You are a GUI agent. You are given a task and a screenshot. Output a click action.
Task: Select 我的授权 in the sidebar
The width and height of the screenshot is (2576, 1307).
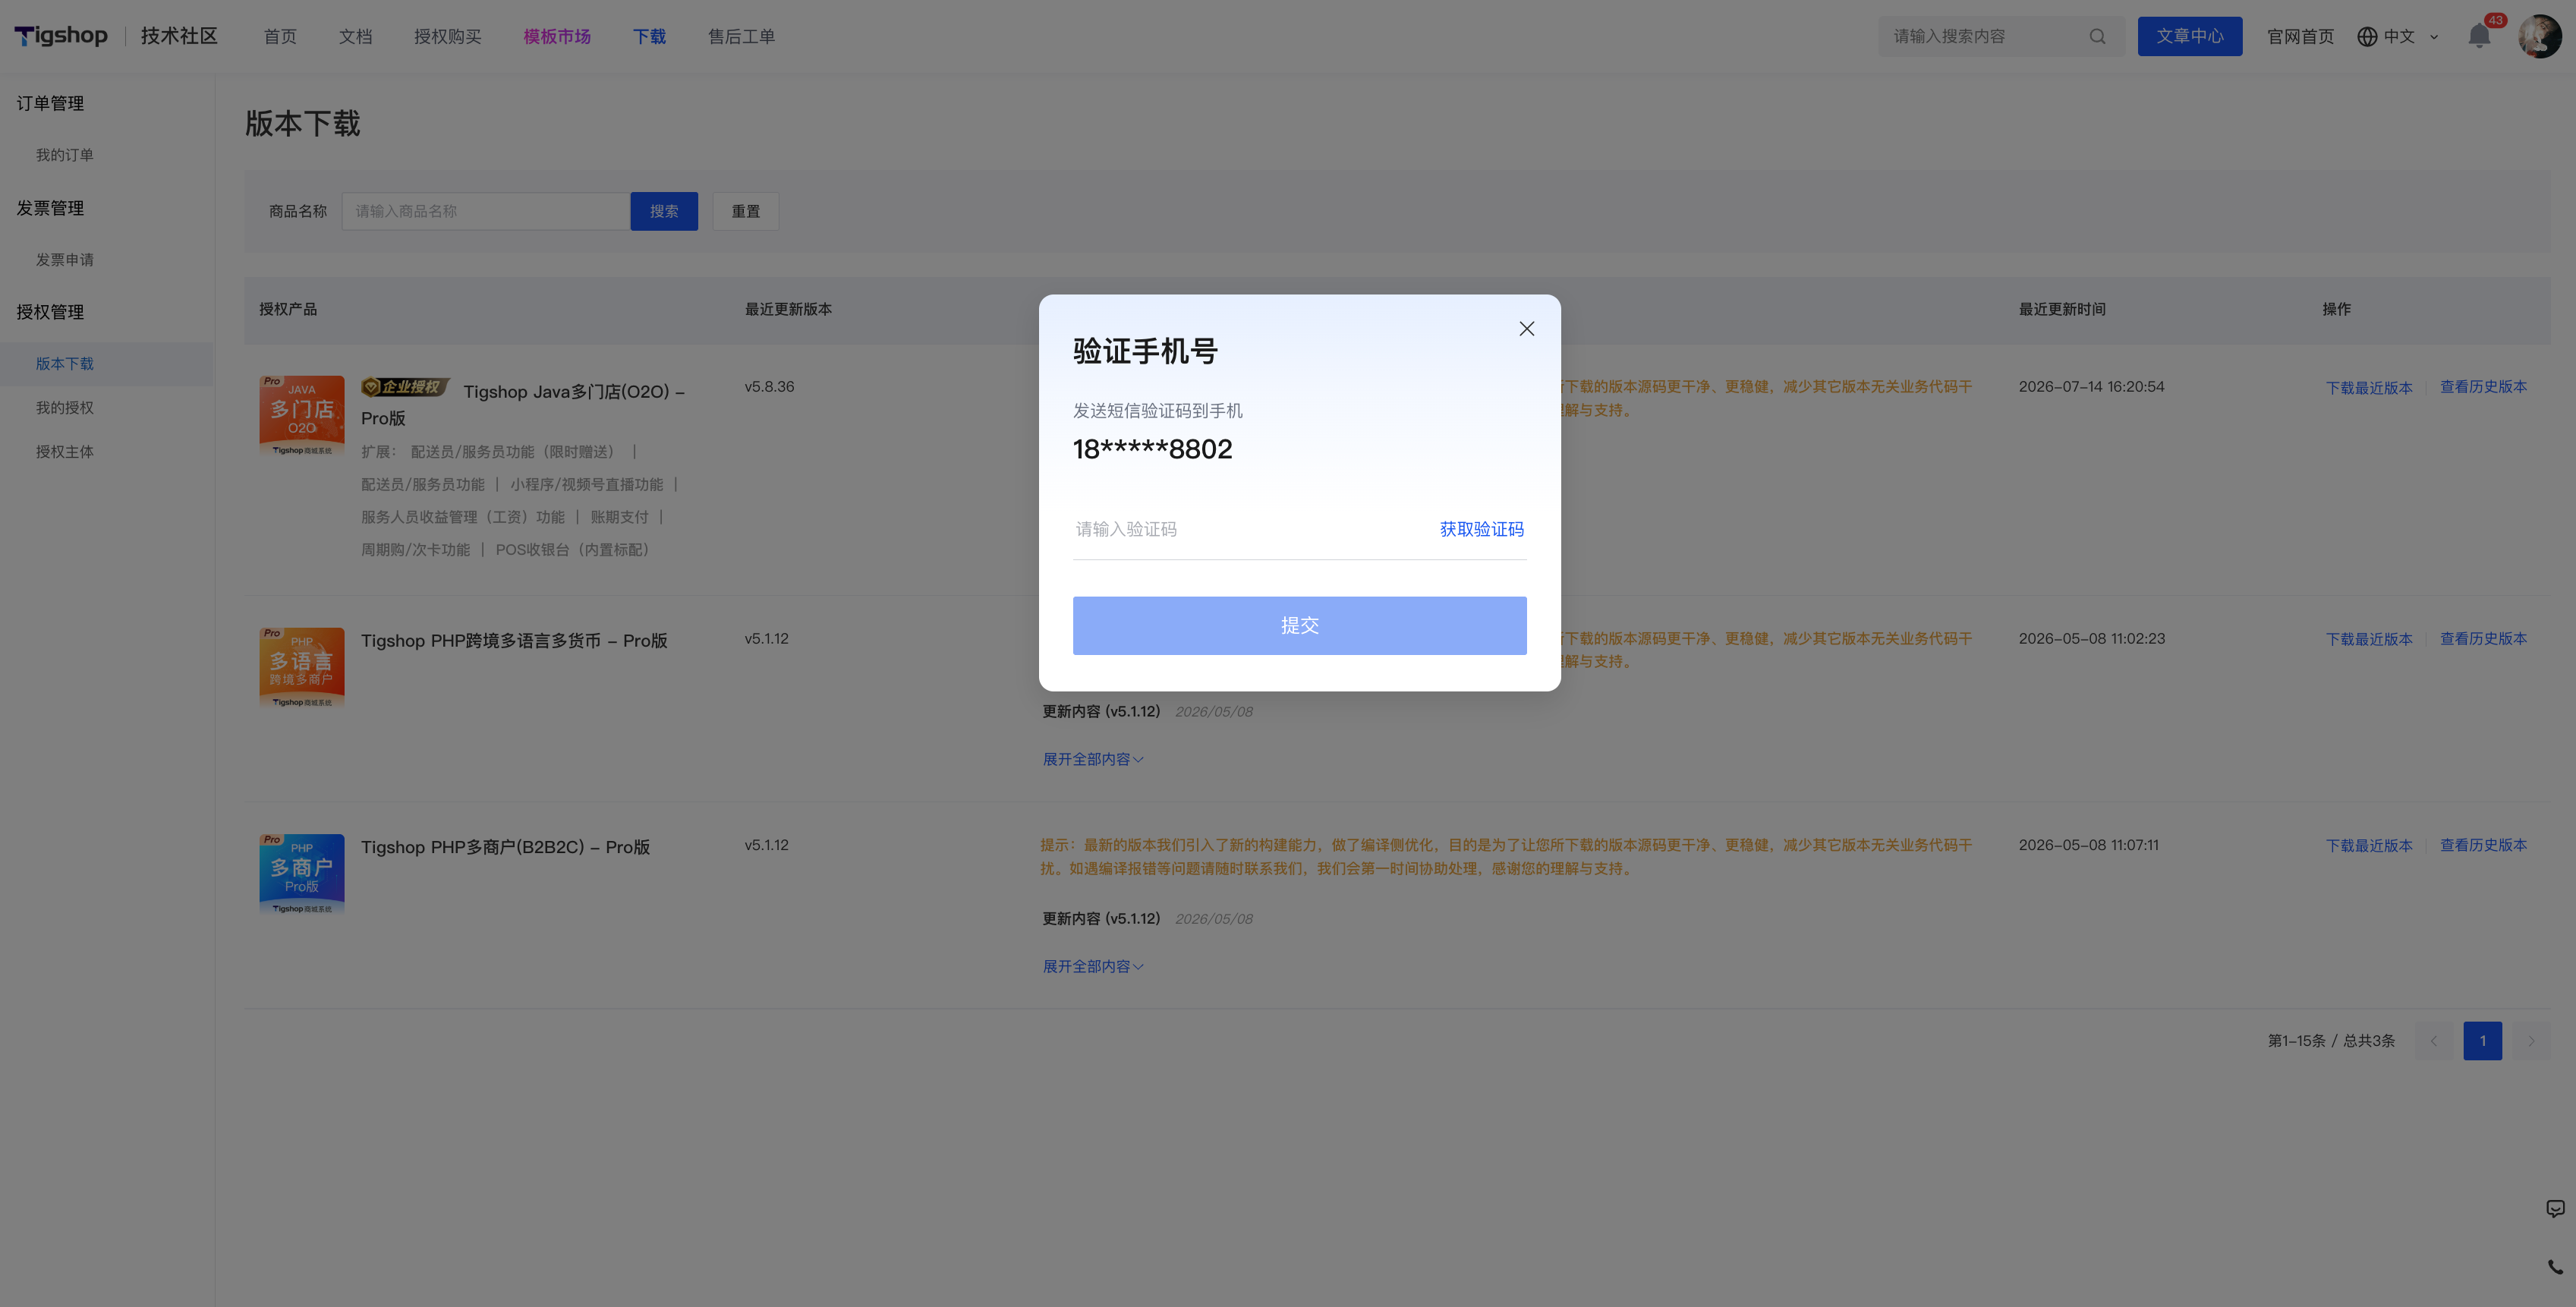[65, 408]
